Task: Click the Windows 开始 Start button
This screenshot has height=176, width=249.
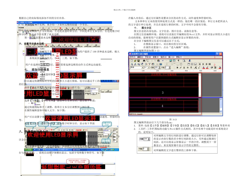Action: click(x=29, y=150)
